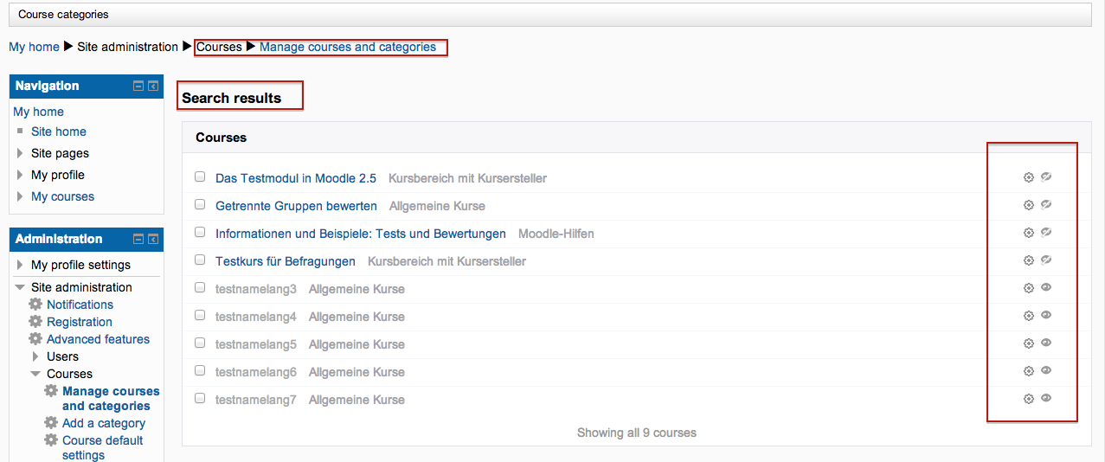This screenshot has height=462, width=1105.
Task: Select the testnamelang3 checkbox
Action: click(x=200, y=287)
